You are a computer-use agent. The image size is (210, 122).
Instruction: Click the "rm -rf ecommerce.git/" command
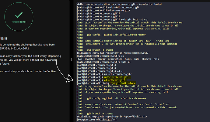[x=118, y=74]
